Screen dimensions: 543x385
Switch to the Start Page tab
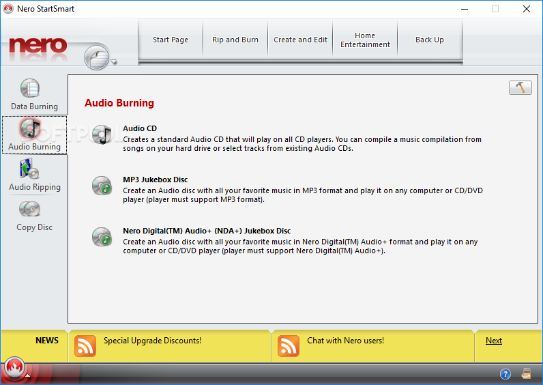(171, 40)
